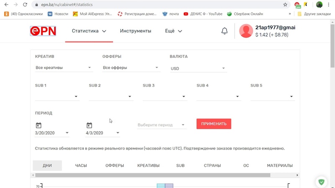Image resolution: width=335 pixels, height=188 pixels.
Task: Open почта bookmark
Action: 170,14
